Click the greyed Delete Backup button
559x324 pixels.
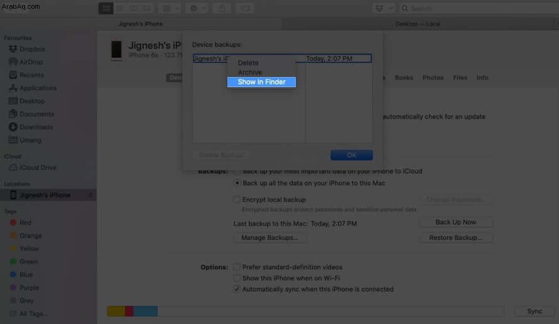[221, 155]
